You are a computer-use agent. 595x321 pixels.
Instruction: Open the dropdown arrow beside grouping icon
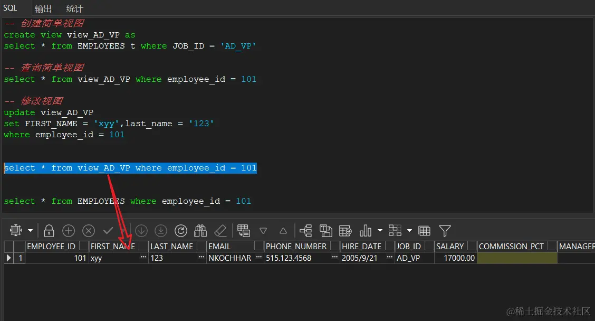pyautogui.click(x=409, y=231)
